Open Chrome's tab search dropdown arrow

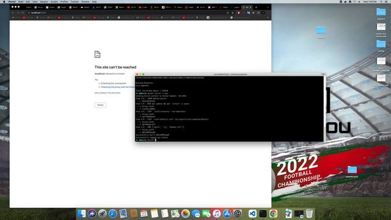tap(268, 7)
